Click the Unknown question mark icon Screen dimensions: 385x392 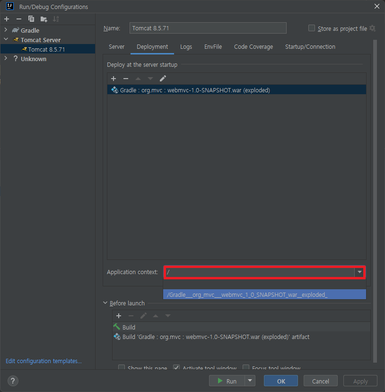click(x=16, y=59)
